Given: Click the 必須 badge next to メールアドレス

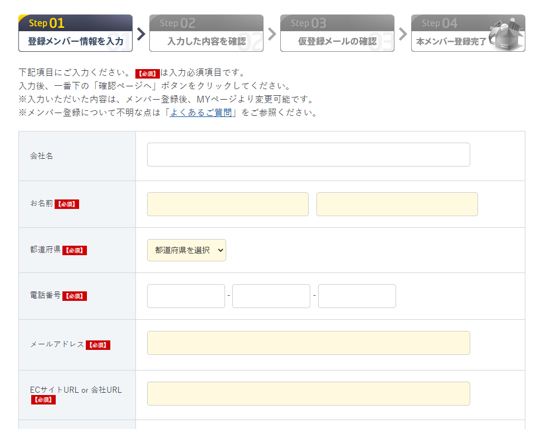Looking at the screenshot, I should coord(98,345).
